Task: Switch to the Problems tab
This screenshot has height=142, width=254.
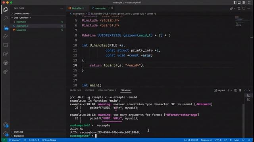Action: pos(75,90)
